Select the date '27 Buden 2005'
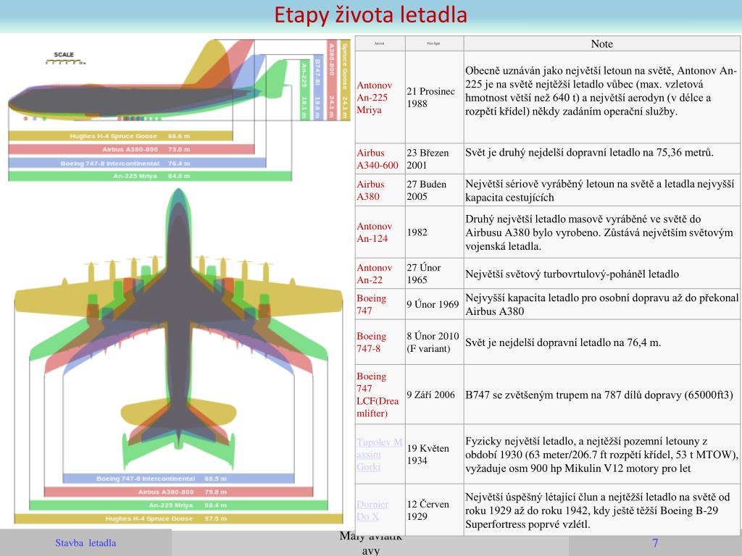The image size is (742, 556). tap(427, 190)
